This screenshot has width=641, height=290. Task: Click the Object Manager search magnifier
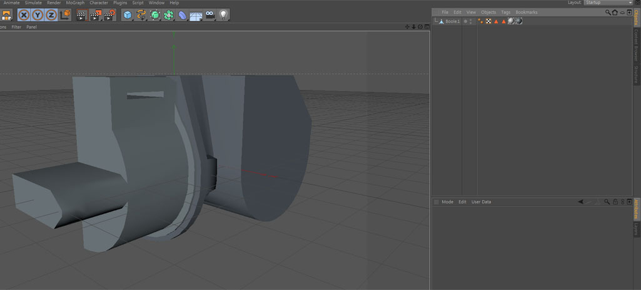pos(607,12)
